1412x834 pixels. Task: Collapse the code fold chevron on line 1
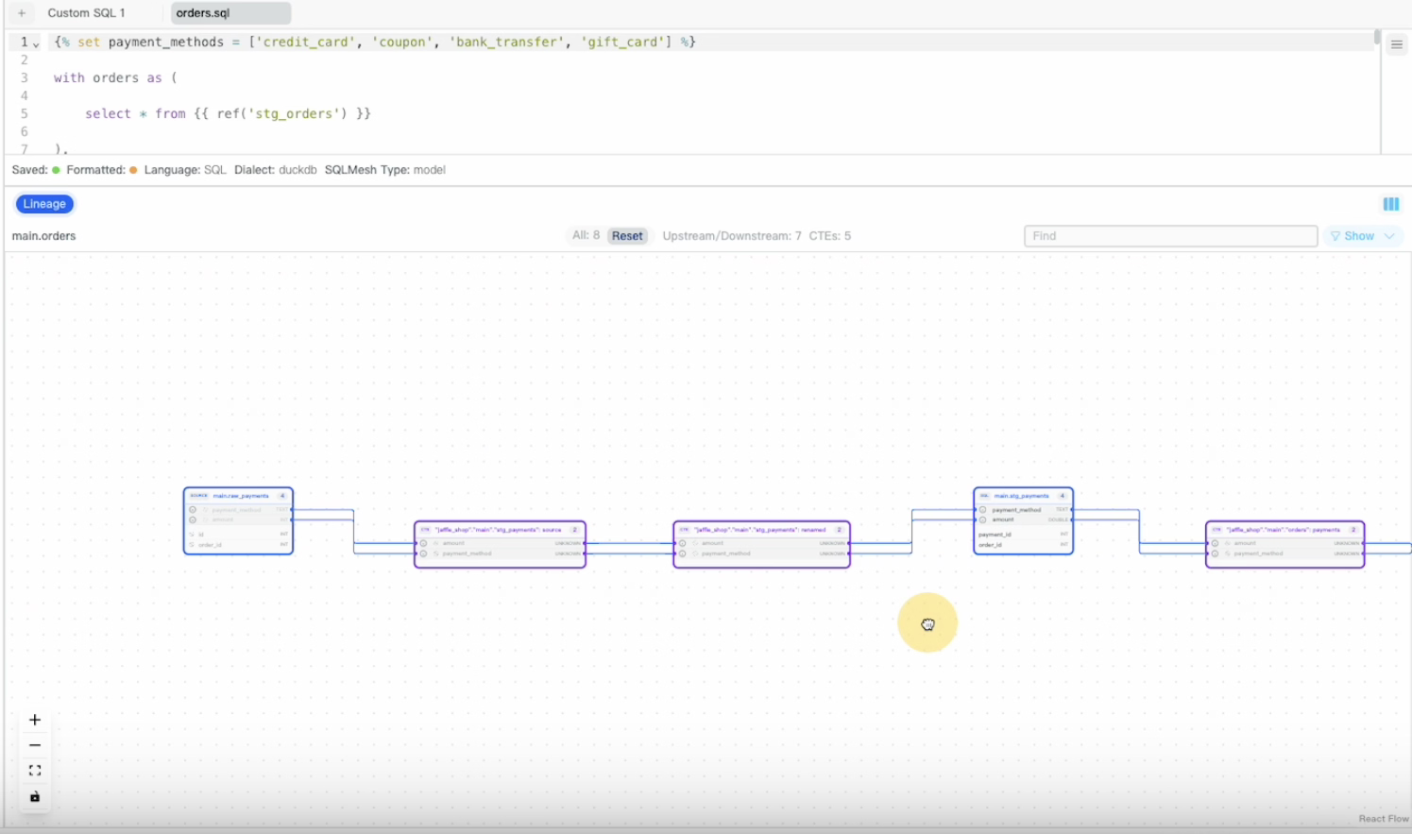[x=33, y=43]
